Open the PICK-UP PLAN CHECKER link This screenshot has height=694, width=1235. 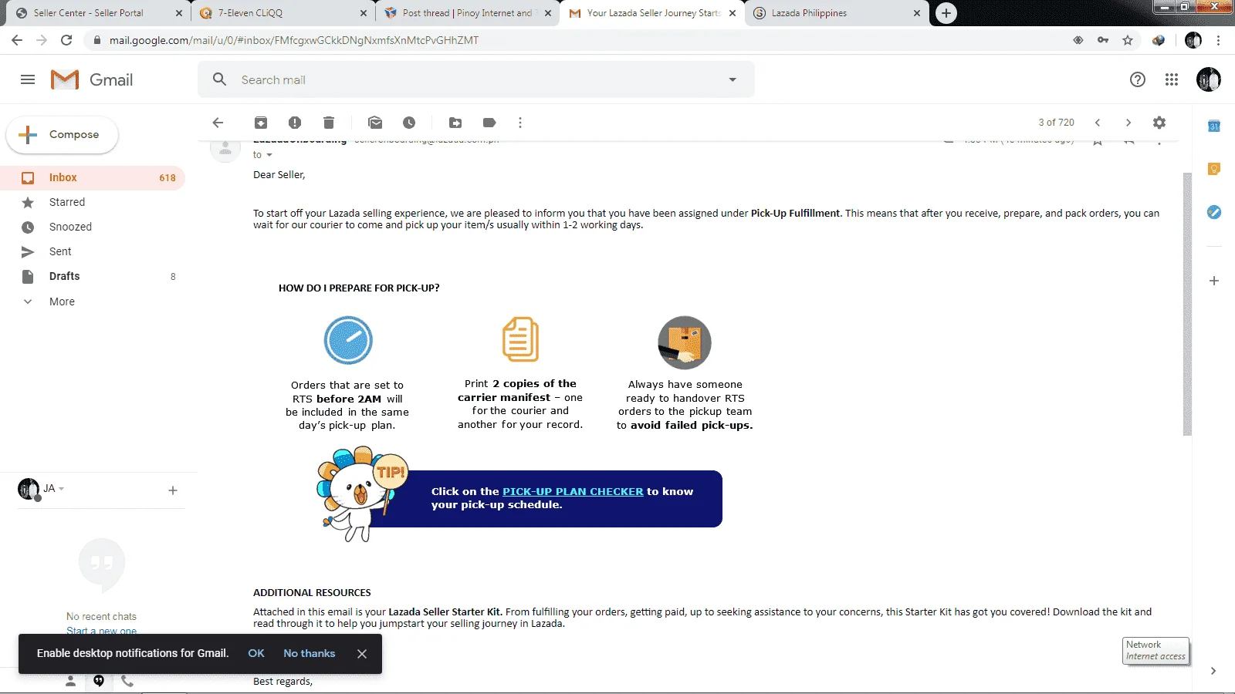pyautogui.click(x=573, y=491)
